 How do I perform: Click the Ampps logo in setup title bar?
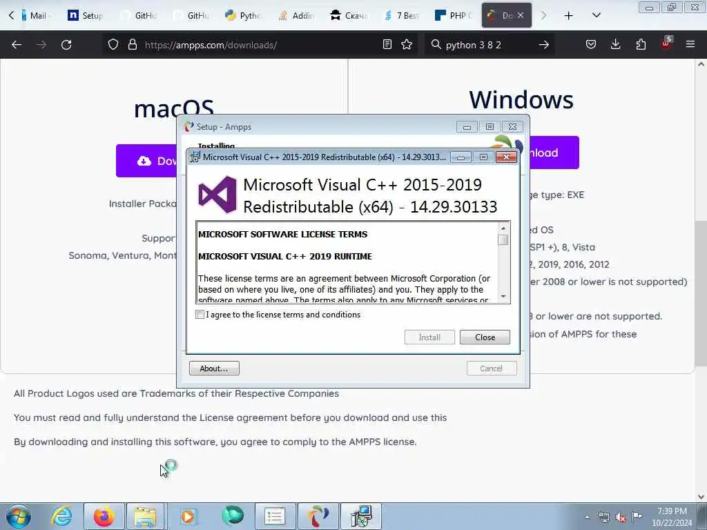pos(188,127)
